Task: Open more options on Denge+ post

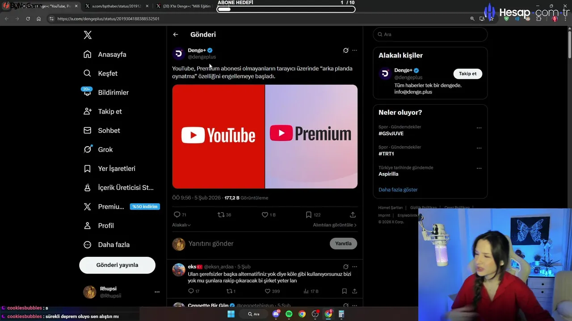Action: coord(354,50)
